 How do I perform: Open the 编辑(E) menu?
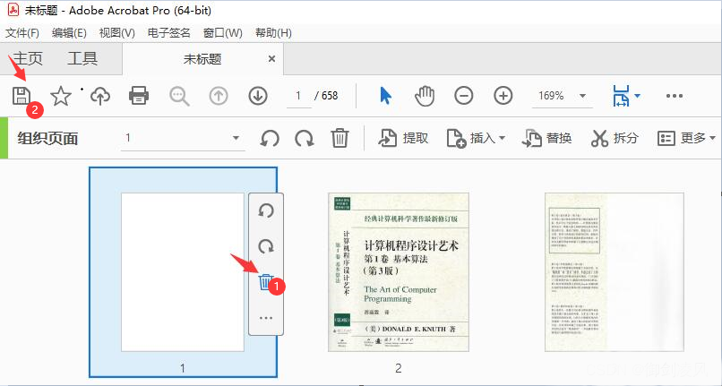(69, 33)
